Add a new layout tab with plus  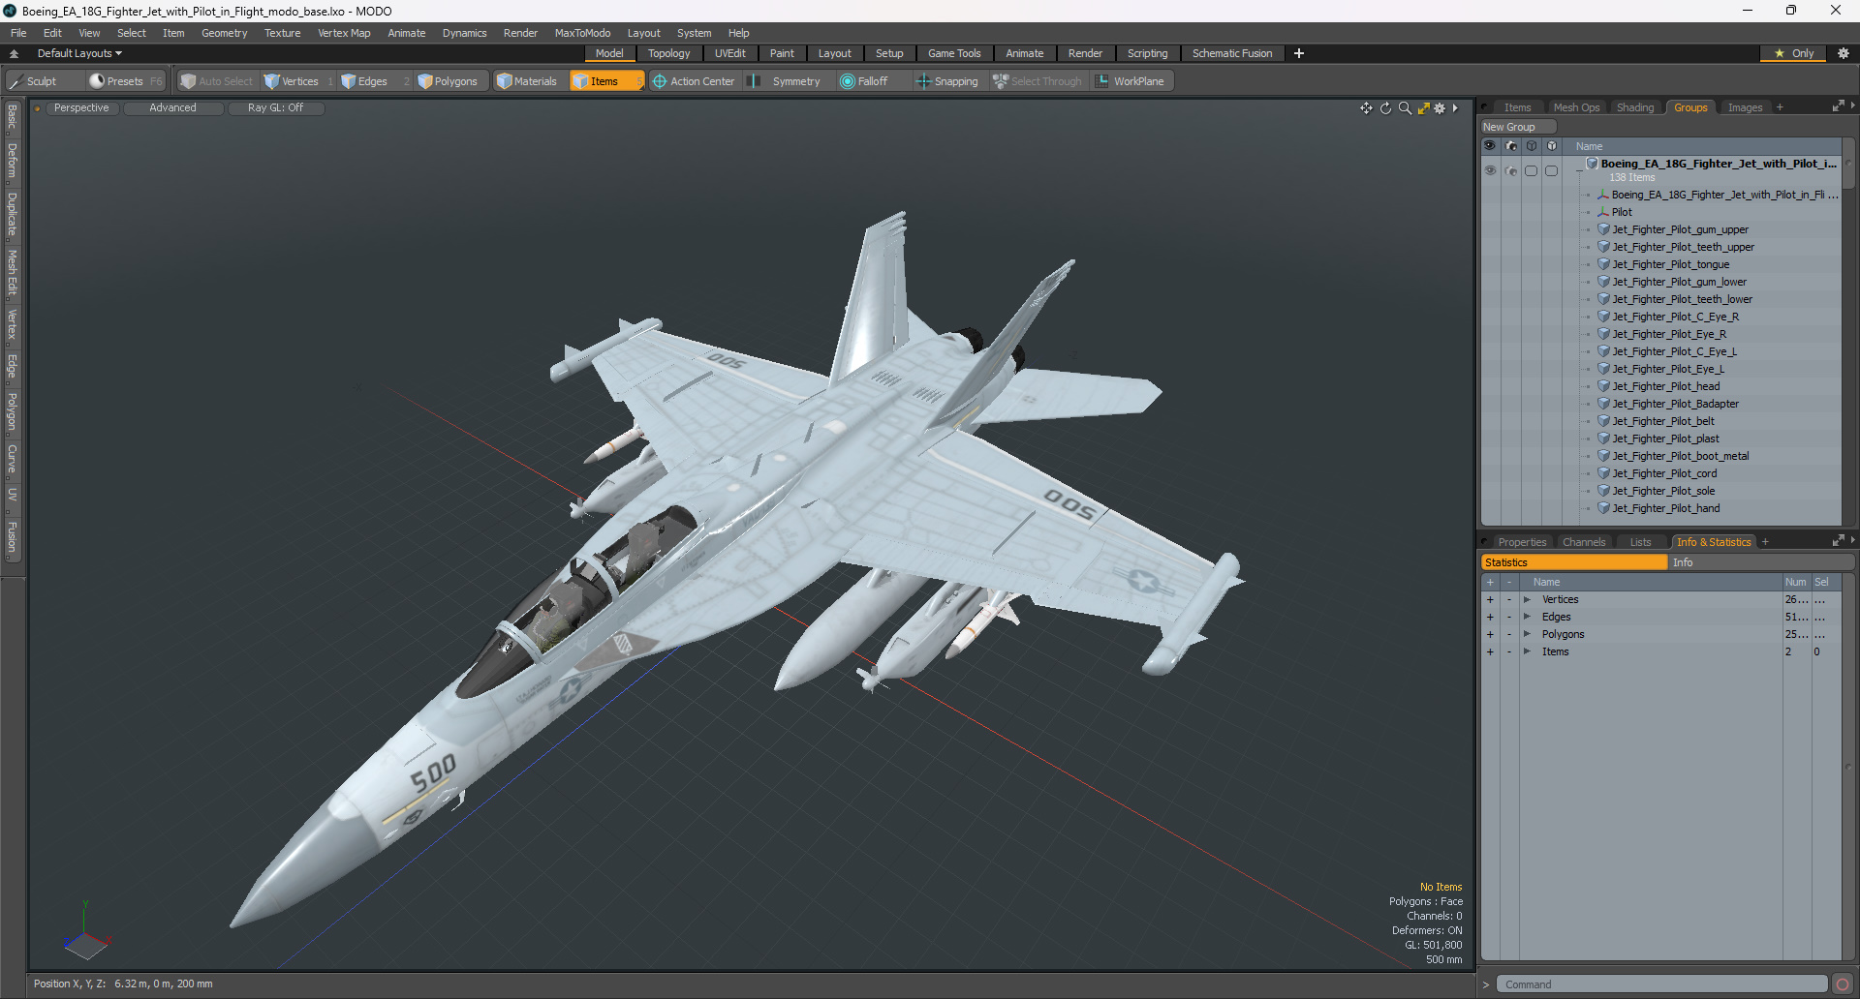click(1299, 53)
